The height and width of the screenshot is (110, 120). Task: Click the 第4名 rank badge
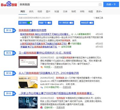10,94
